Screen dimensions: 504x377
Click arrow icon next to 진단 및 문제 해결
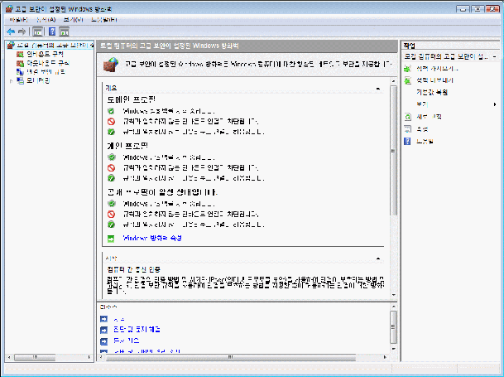tap(103, 330)
